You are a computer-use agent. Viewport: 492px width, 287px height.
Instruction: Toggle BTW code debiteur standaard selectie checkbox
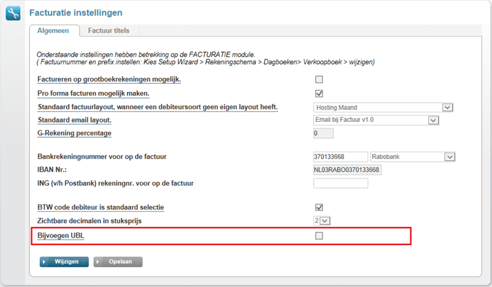(318, 208)
